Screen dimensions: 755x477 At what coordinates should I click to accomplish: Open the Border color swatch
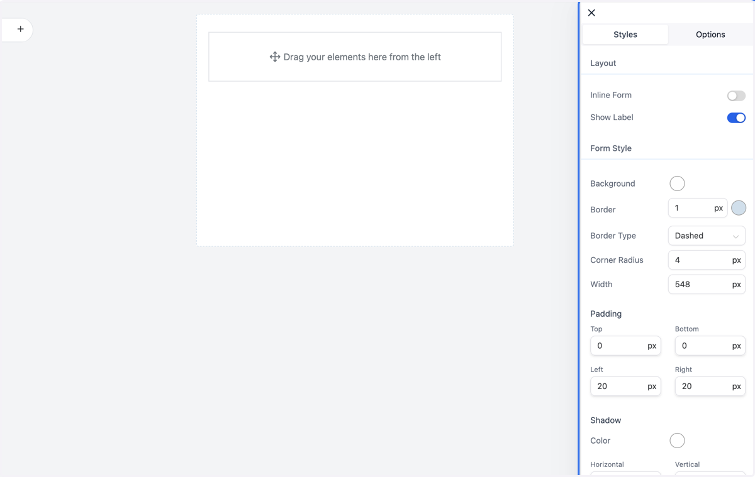(x=739, y=208)
